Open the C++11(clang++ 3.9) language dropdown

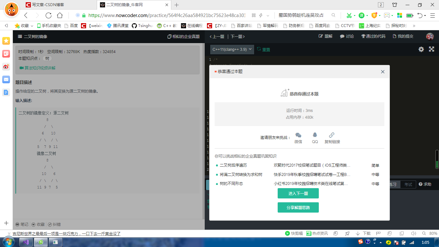(x=232, y=50)
